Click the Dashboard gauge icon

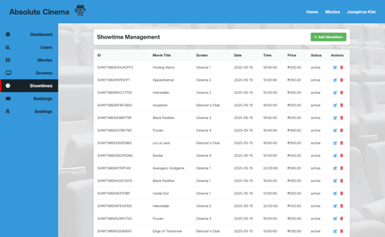[8, 35]
